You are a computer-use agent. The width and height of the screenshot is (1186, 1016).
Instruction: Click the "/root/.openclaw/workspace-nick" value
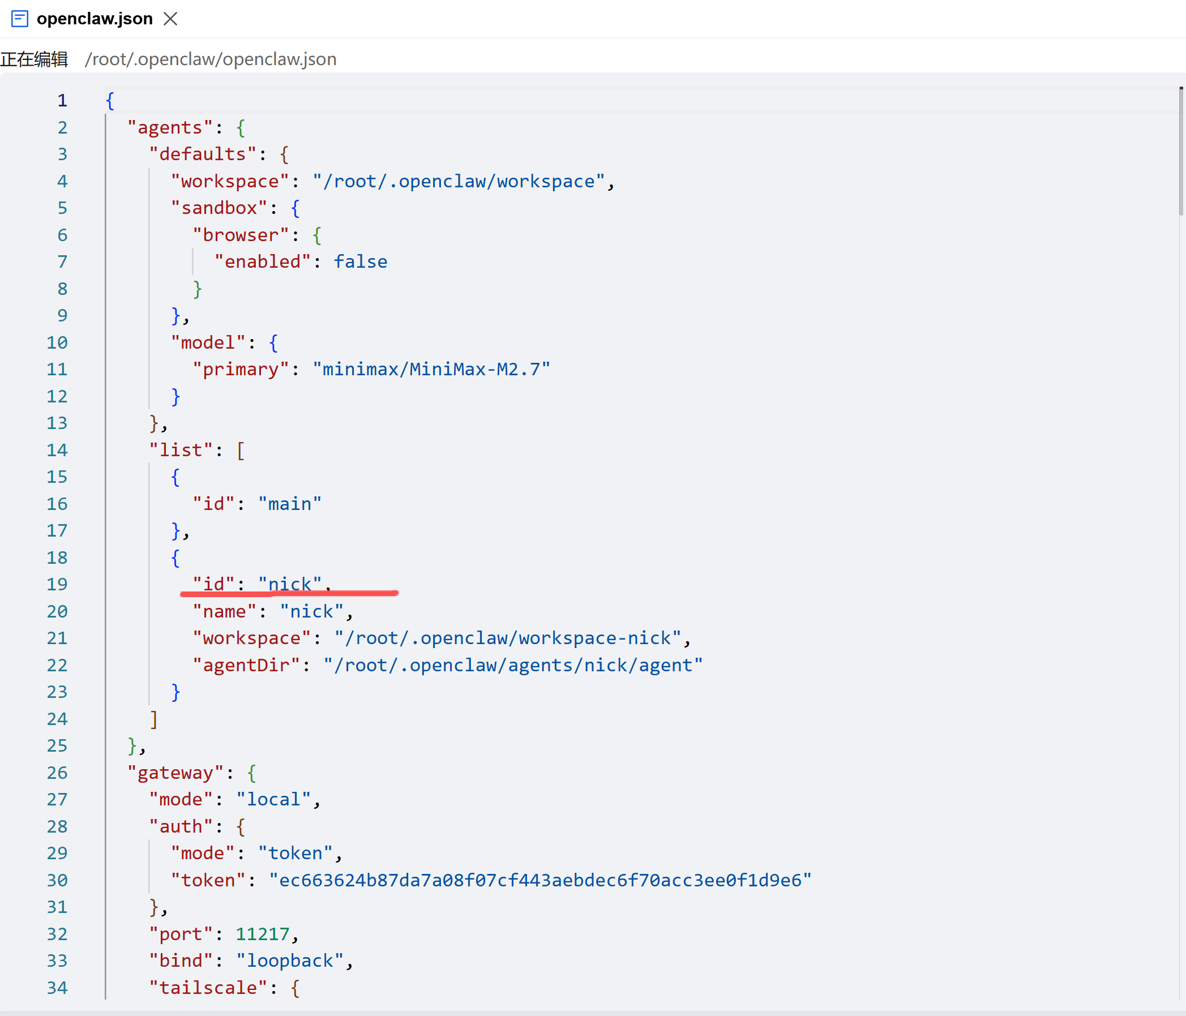coord(508,638)
